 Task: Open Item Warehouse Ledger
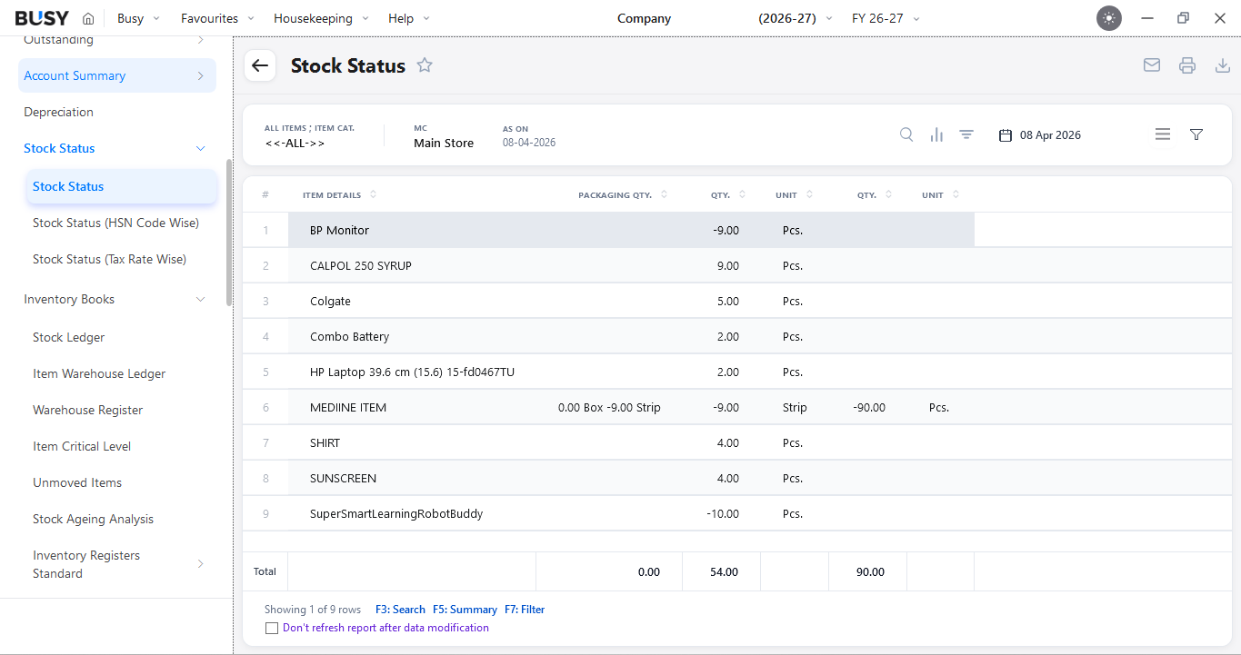99,373
